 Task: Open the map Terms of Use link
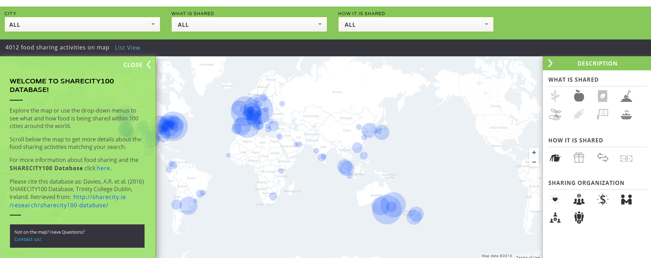tap(528, 256)
